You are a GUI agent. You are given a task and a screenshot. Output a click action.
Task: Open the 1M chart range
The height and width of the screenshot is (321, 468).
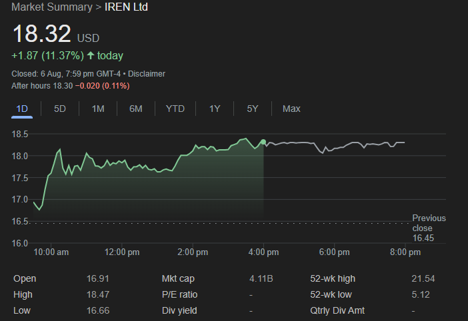[x=98, y=109]
